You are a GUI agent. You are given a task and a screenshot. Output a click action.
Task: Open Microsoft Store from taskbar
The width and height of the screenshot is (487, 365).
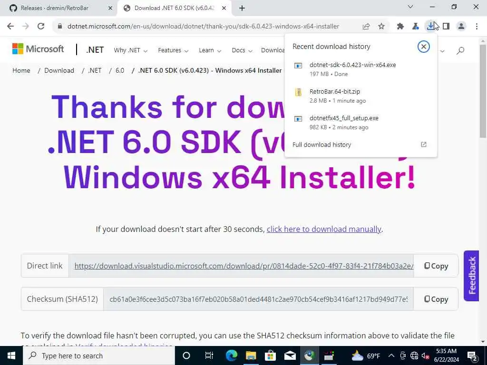(x=271, y=355)
